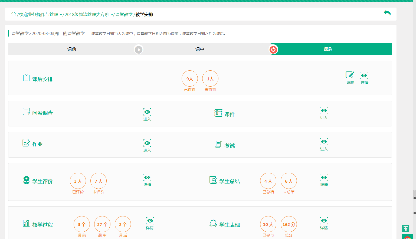Image resolution: width=416 pixels, height=239 pixels.
Task: Open the 编辑 edit icon for 课后安排
Action: click(350, 75)
